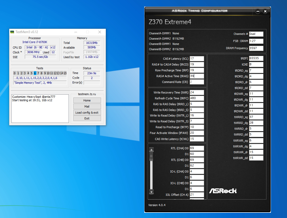Click the Read to Precharge (tRTP) field

click(x=197, y=127)
